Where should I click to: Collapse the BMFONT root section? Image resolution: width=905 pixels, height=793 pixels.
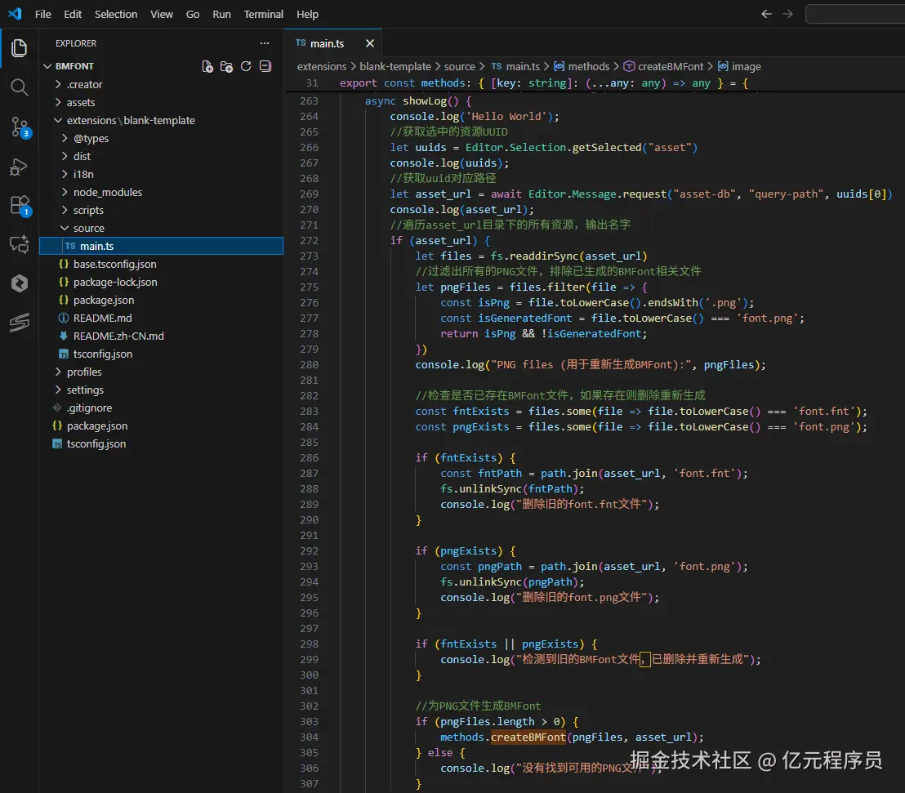[74, 66]
